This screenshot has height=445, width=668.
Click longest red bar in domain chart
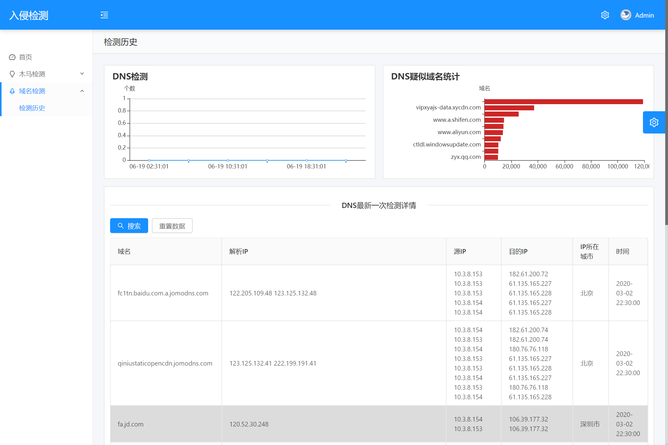pos(563,102)
